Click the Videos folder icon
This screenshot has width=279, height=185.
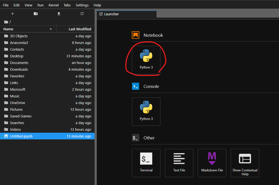point(6,129)
